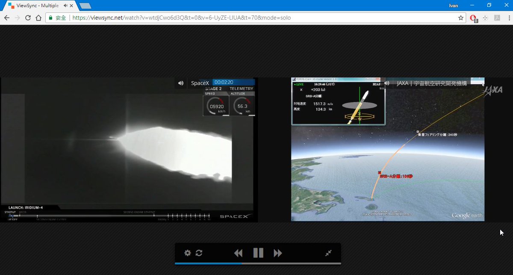Click the grey extension icon next to the menu
The height and width of the screenshot is (275, 513).
pos(497,18)
